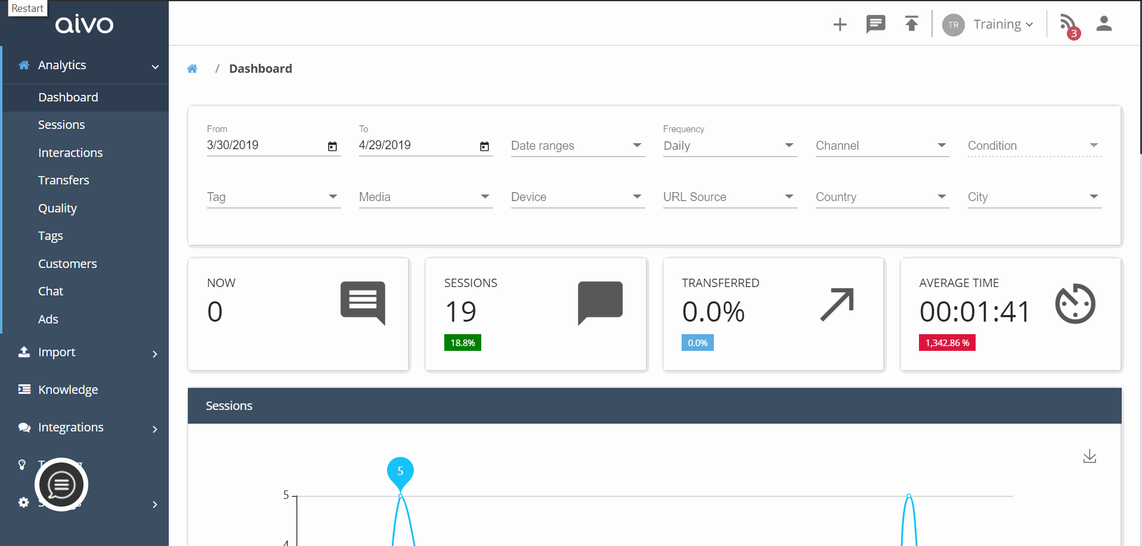Expand the Integrations menu
The image size is (1142, 546).
(71, 427)
